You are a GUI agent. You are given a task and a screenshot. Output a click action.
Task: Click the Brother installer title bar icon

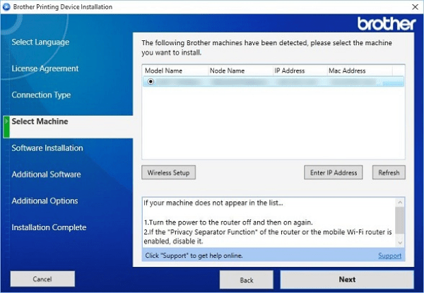click(6, 7)
